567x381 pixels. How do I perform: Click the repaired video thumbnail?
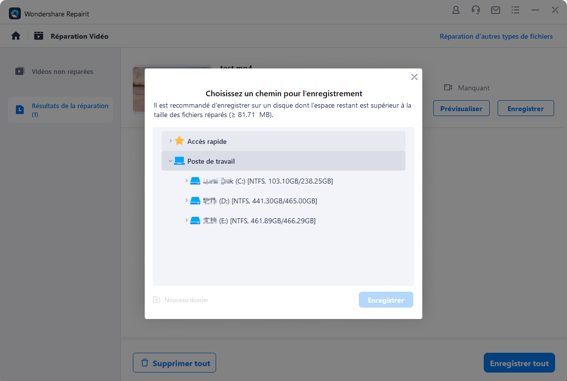[139, 89]
